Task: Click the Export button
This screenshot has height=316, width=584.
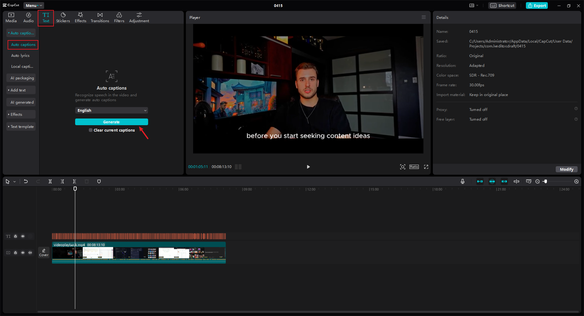Action: pos(537,5)
